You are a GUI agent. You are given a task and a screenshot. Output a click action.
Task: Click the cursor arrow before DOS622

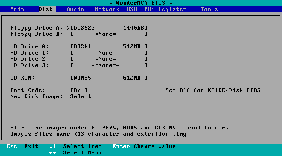click(x=68, y=28)
